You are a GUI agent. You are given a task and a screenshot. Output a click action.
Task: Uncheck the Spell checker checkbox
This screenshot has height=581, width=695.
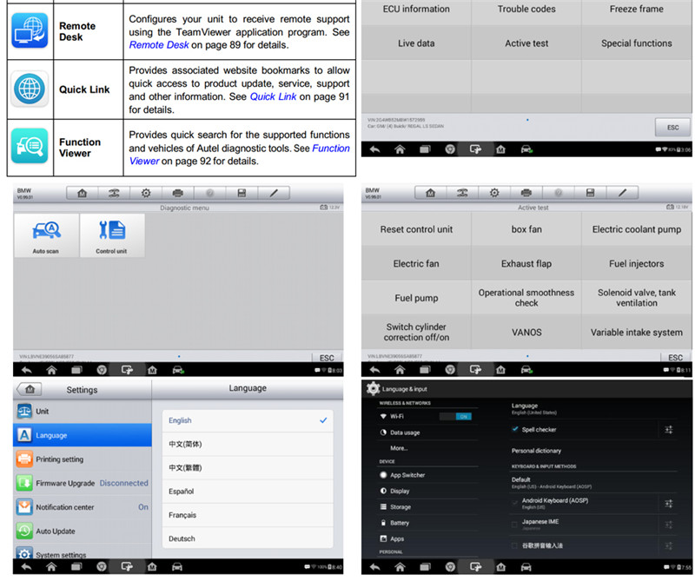tap(516, 429)
